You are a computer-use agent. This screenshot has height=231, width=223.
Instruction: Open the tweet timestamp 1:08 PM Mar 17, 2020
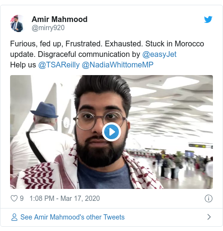coord(65,198)
